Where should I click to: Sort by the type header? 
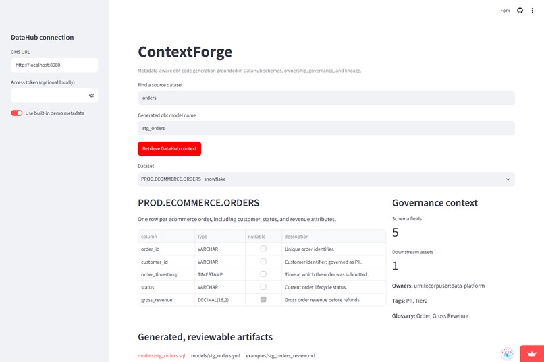point(220,236)
